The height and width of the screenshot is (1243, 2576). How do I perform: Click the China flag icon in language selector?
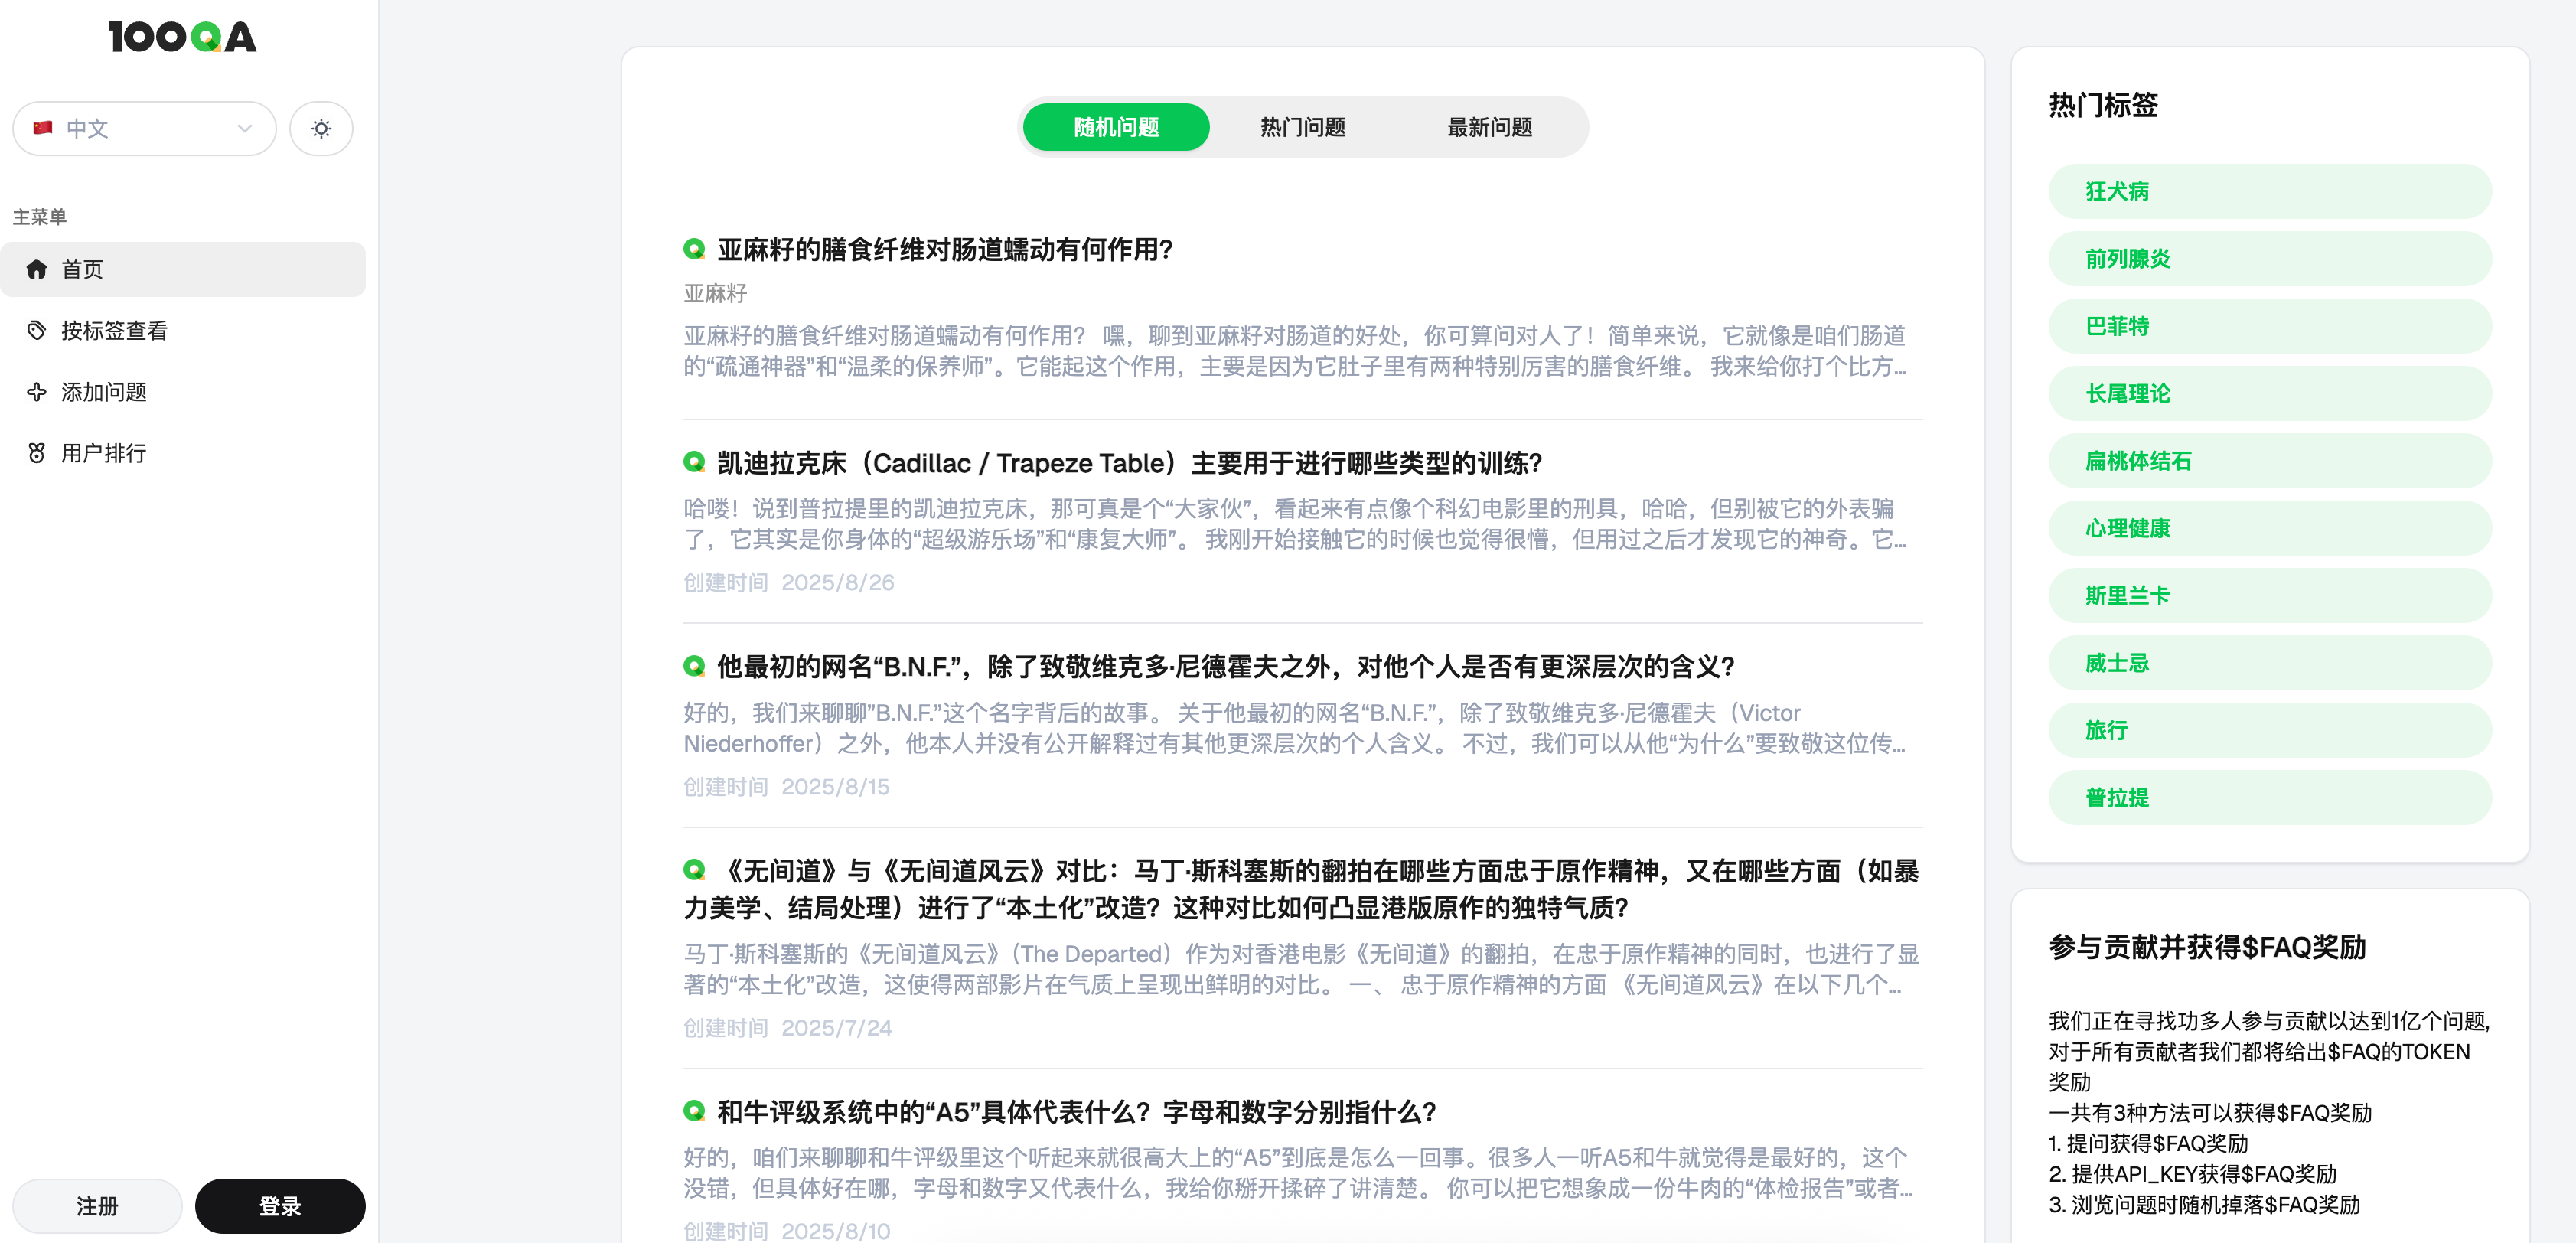[42, 128]
